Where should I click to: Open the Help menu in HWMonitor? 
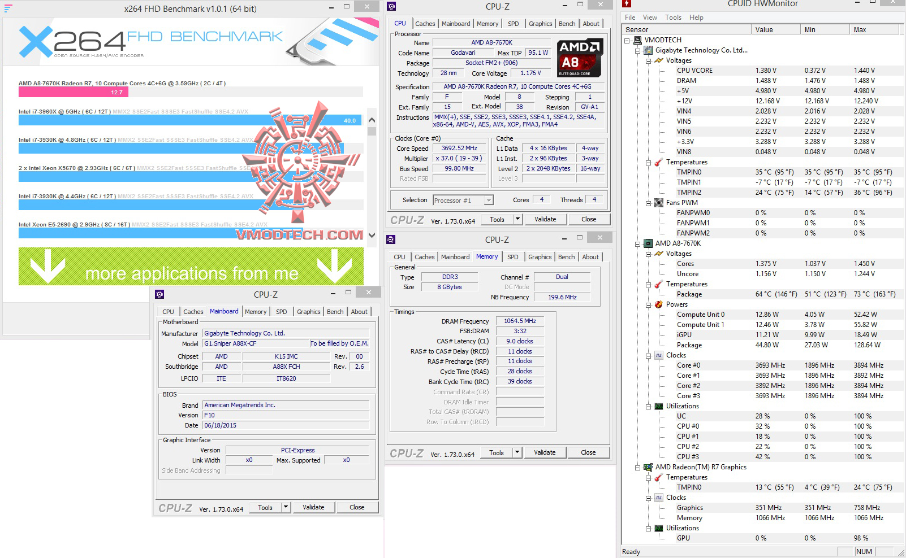point(696,18)
